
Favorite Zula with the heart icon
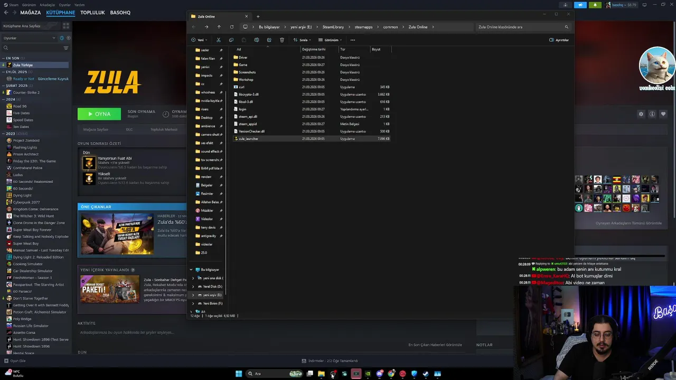tap(663, 114)
